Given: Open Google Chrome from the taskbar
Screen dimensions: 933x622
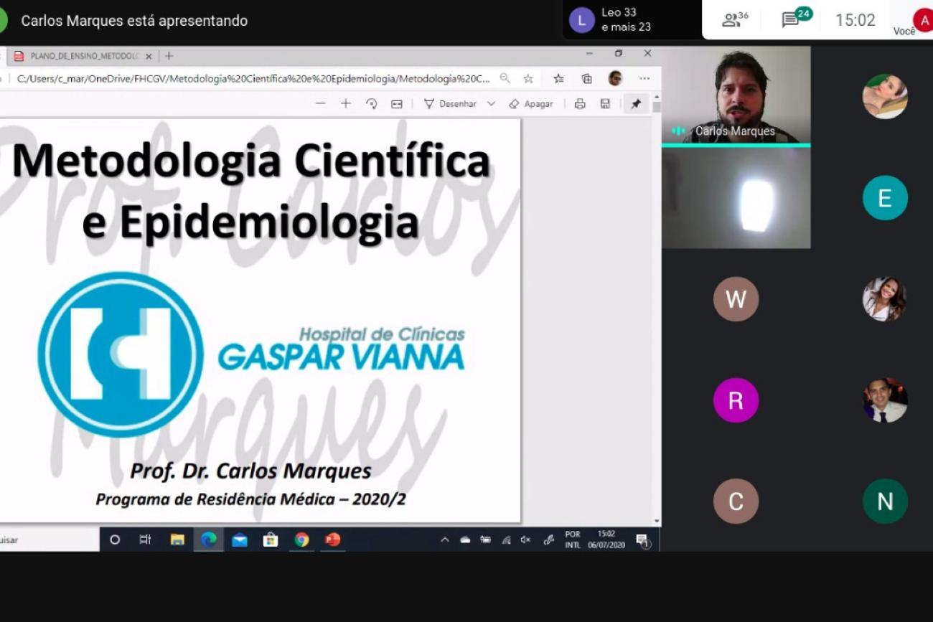Looking at the screenshot, I should coord(301,539).
